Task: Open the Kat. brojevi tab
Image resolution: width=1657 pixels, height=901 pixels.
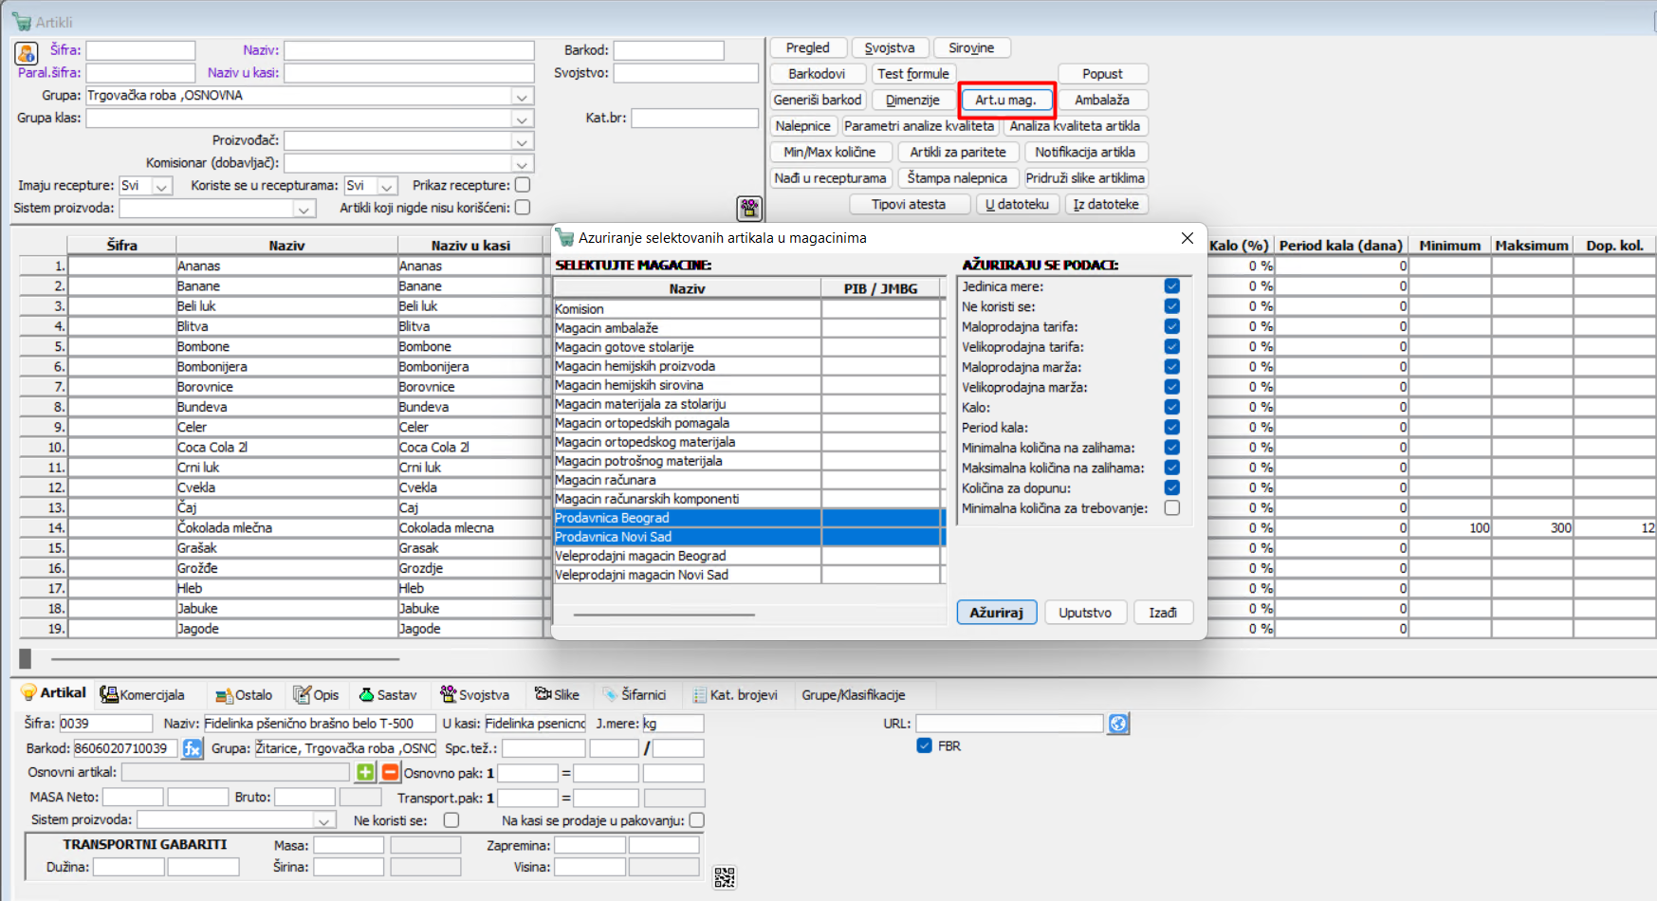Action: [735, 695]
